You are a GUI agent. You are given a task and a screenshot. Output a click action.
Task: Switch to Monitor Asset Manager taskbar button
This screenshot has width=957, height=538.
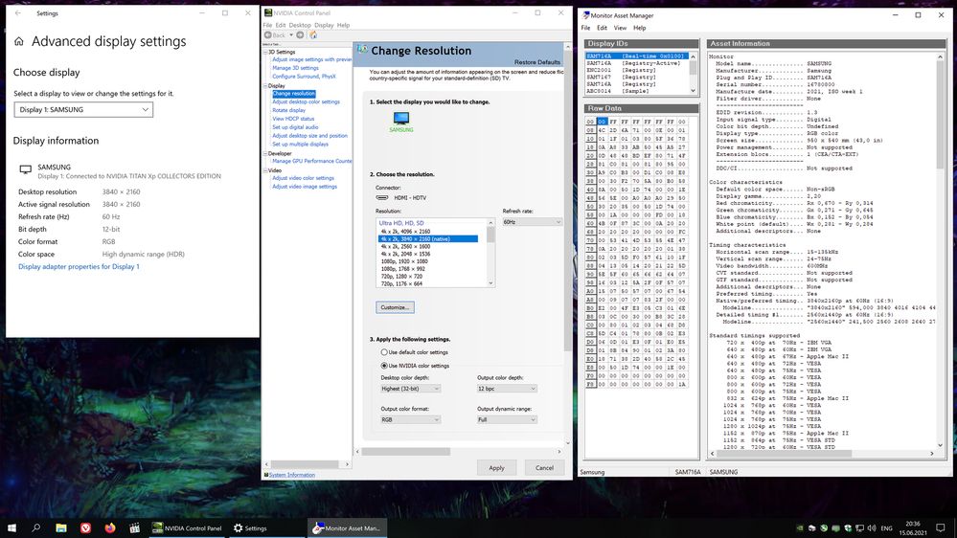[349, 528]
